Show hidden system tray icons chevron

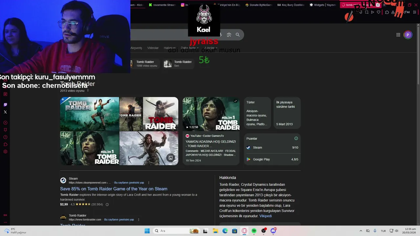click(x=361, y=231)
